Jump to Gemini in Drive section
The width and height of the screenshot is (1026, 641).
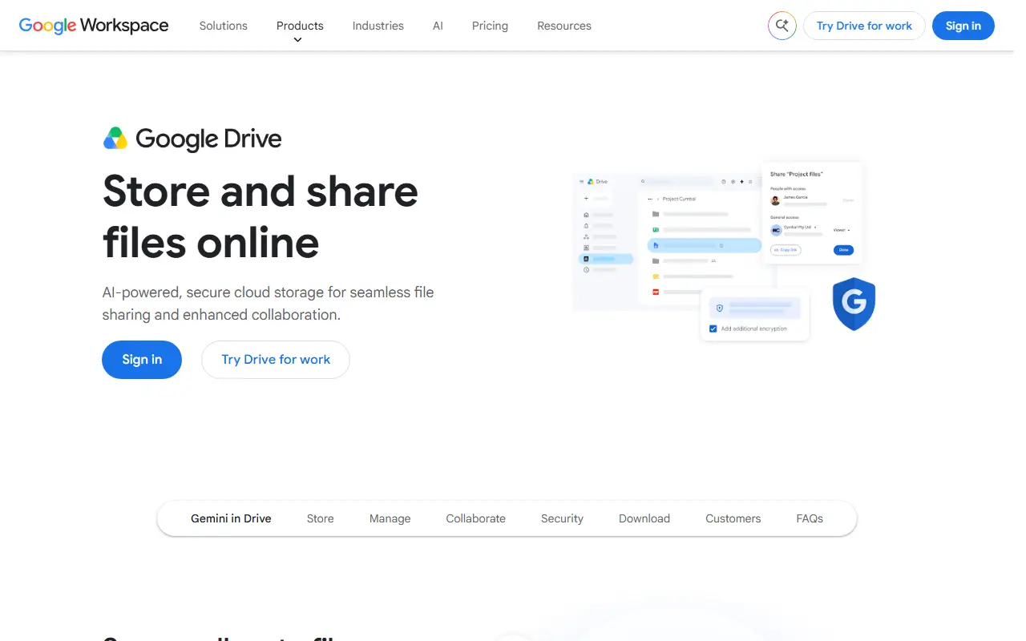[x=231, y=518]
